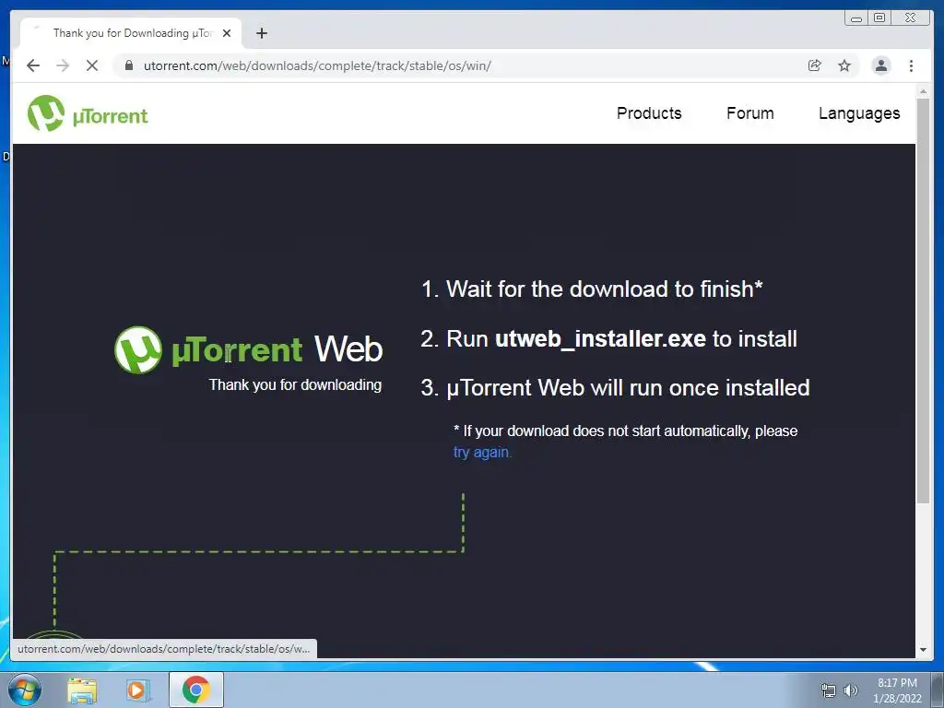Click the address bar URL
944x708 pixels.
317,65
